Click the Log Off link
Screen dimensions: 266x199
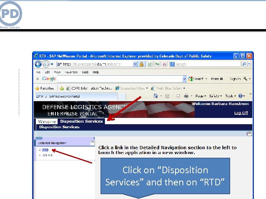pyautogui.click(x=241, y=113)
